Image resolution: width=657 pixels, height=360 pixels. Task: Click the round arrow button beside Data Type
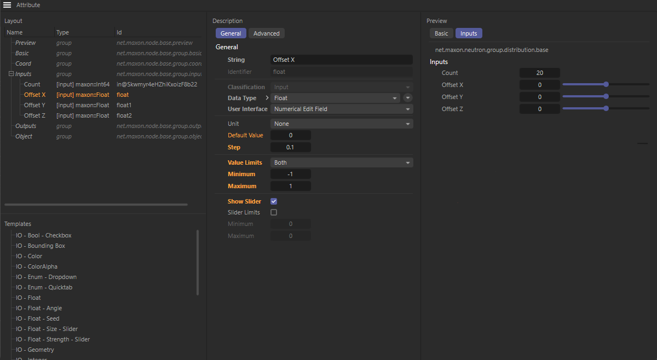pyautogui.click(x=408, y=98)
